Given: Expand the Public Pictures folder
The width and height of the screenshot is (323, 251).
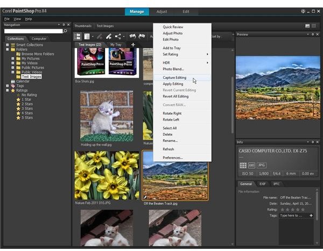Looking at the screenshot, I should click(x=13, y=67).
